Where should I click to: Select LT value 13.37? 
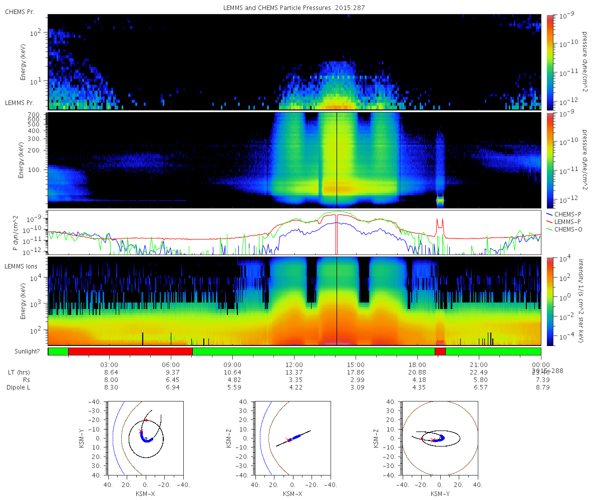pos(294,372)
